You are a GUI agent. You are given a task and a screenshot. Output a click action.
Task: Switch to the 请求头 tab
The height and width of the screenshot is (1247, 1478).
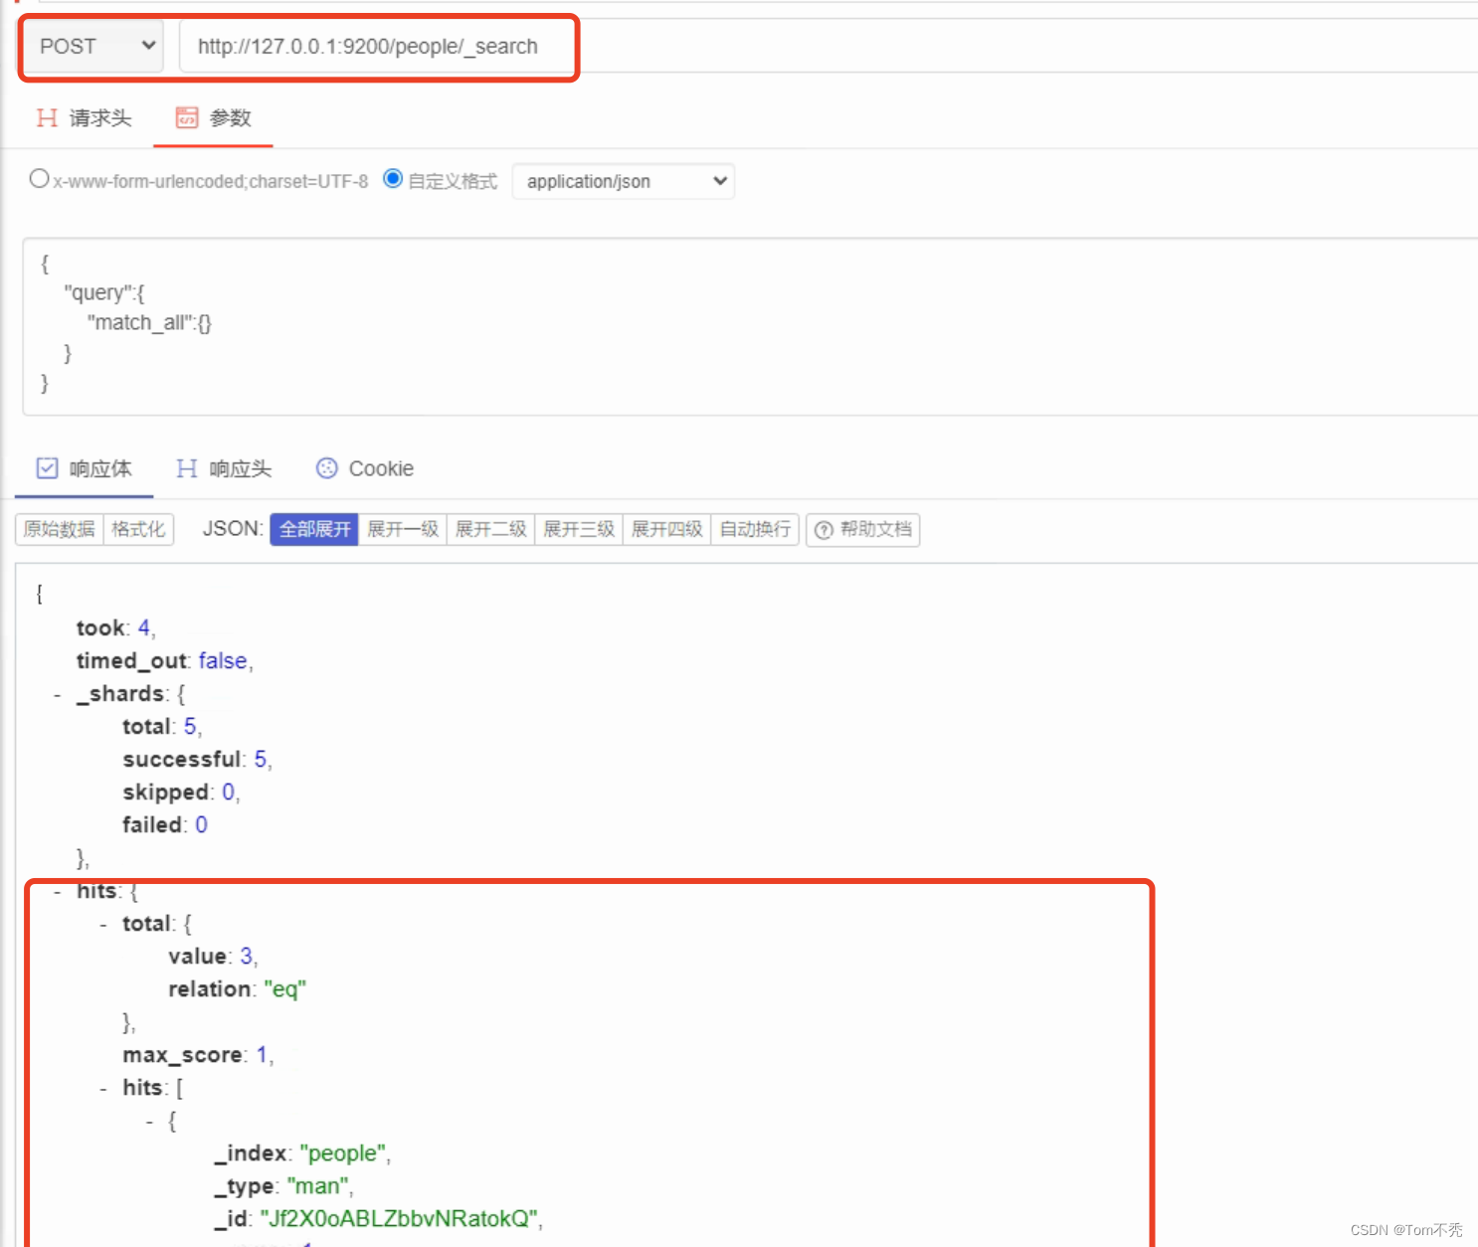click(84, 118)
